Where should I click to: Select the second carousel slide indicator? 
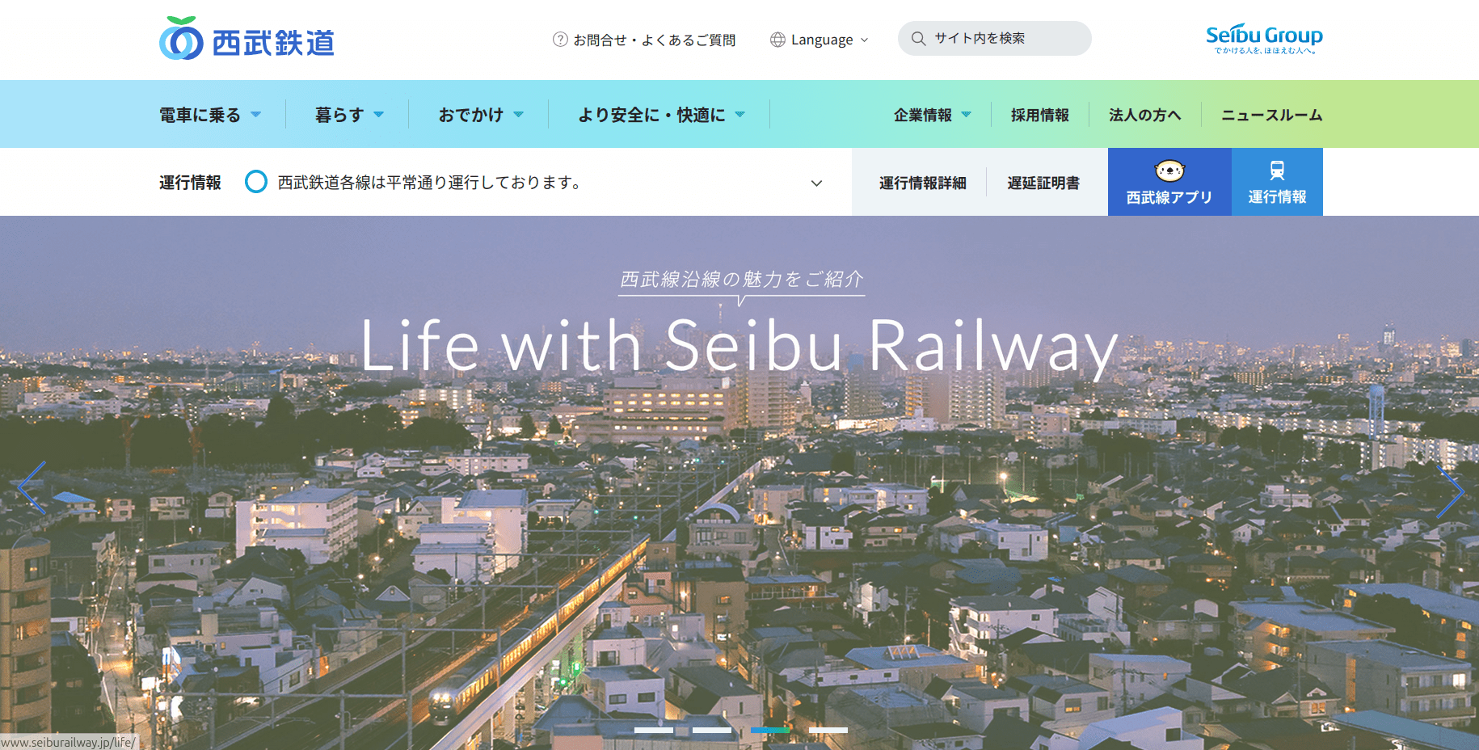point(712,730)
